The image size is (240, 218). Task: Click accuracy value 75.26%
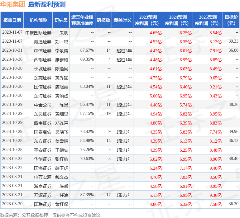coord(87,149)
